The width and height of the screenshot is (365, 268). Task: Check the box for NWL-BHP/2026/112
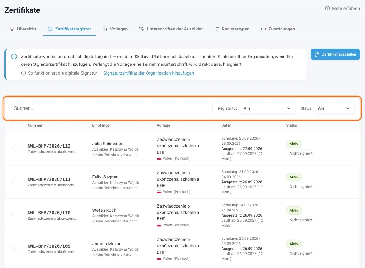(15, 148)
